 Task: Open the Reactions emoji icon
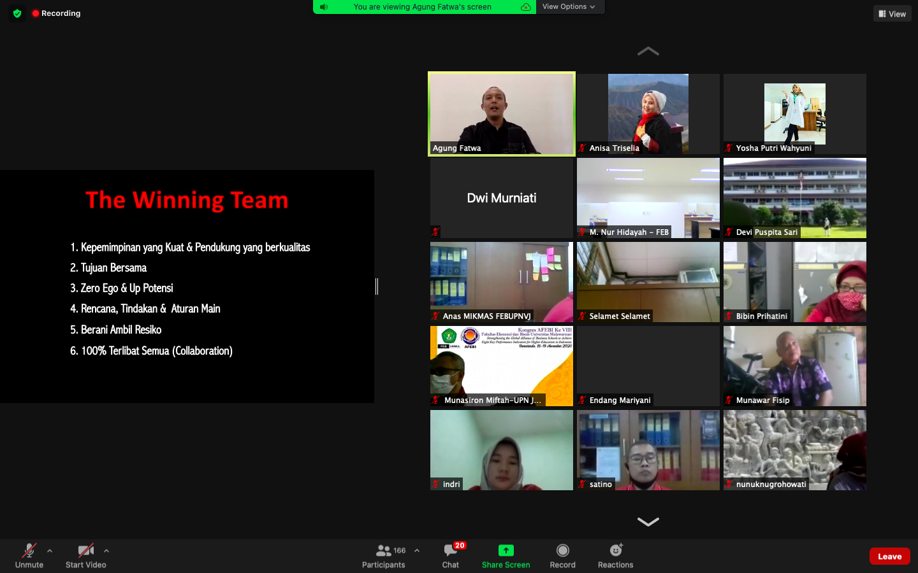coord(616,551)
